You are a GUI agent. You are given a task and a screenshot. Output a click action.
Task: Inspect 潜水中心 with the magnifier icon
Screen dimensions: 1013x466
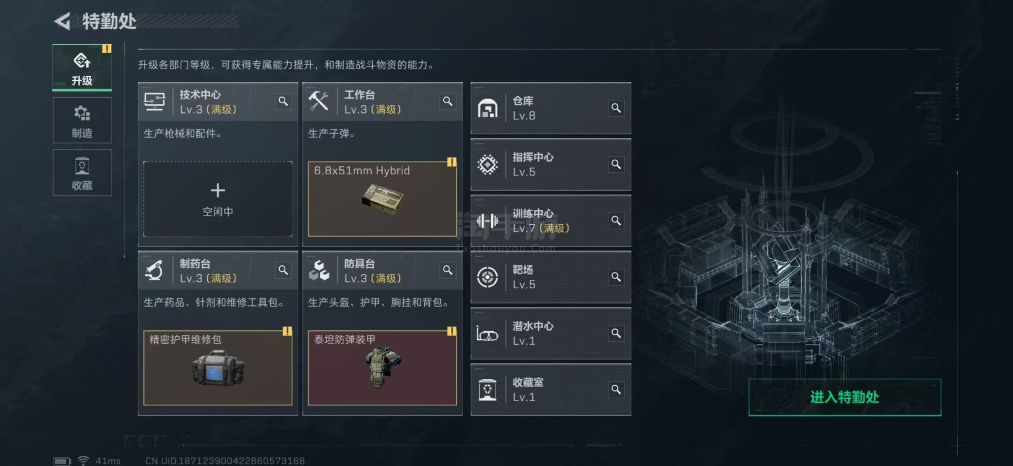pyautogui.click(x=616, y=333)
